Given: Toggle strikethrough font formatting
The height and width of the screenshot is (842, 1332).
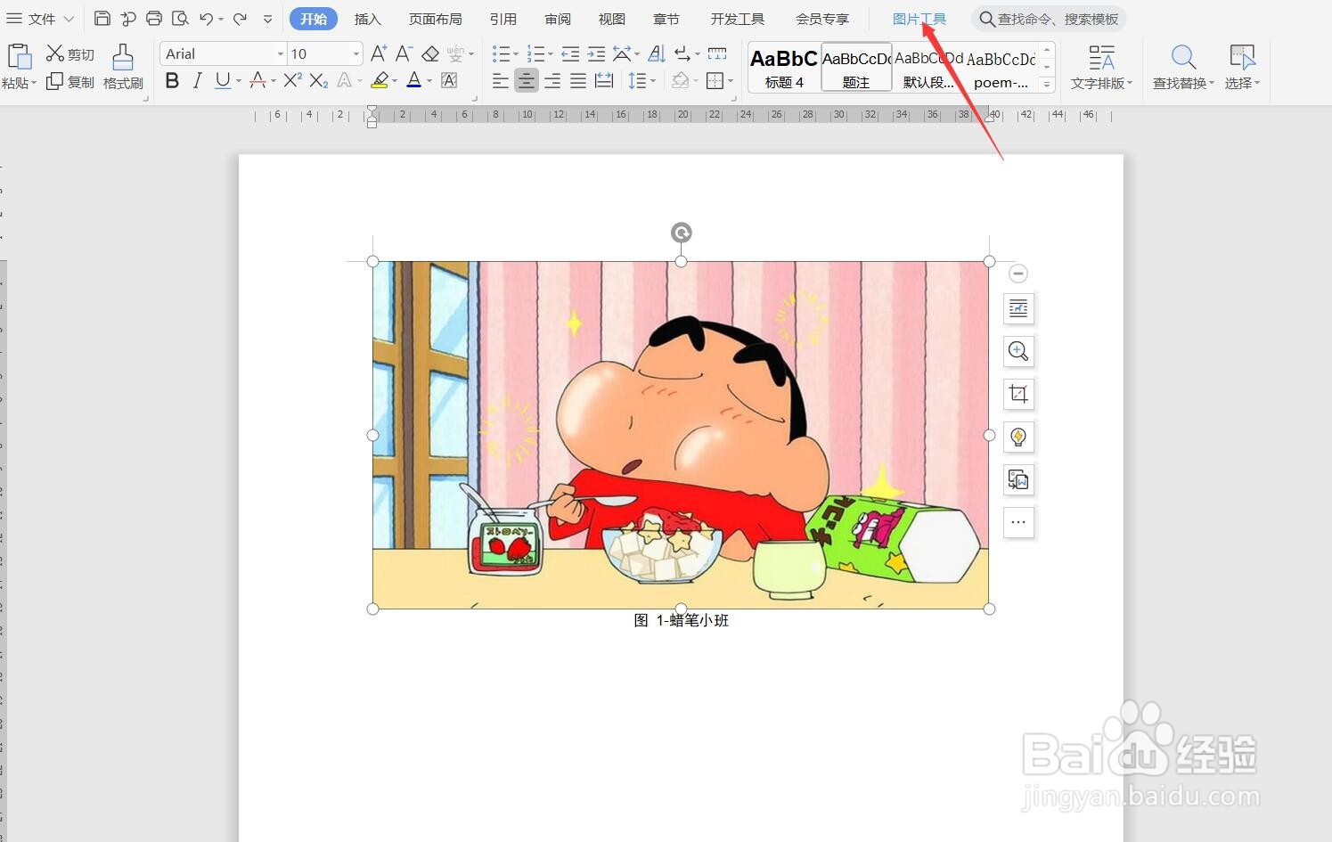Looking at the screenshot, I should click(x=257, y=81).
